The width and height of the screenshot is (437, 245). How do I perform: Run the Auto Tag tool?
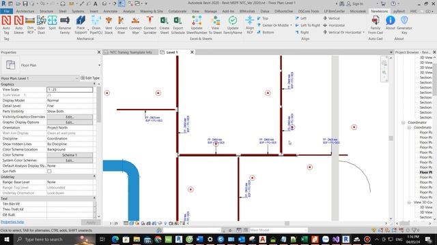6,25
